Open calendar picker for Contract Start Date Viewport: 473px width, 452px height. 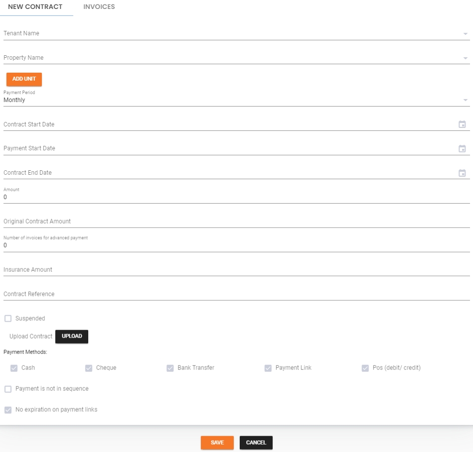pos(462,124)
